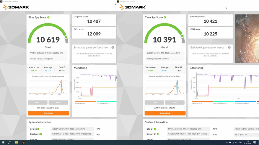Click the right window's score distribution chart
The image size is (259, 145).
pos(164,87)
